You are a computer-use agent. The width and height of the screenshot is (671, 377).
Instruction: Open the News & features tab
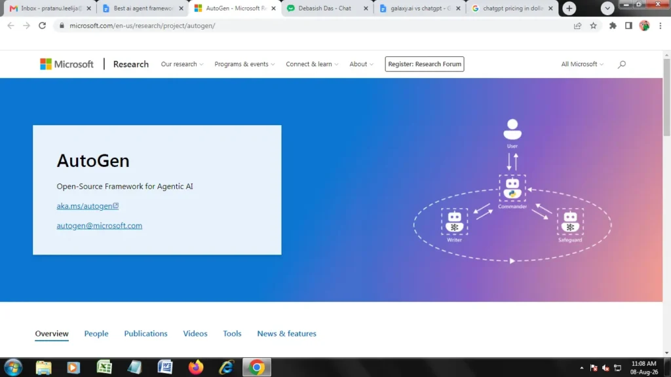[x=287, y=333]
